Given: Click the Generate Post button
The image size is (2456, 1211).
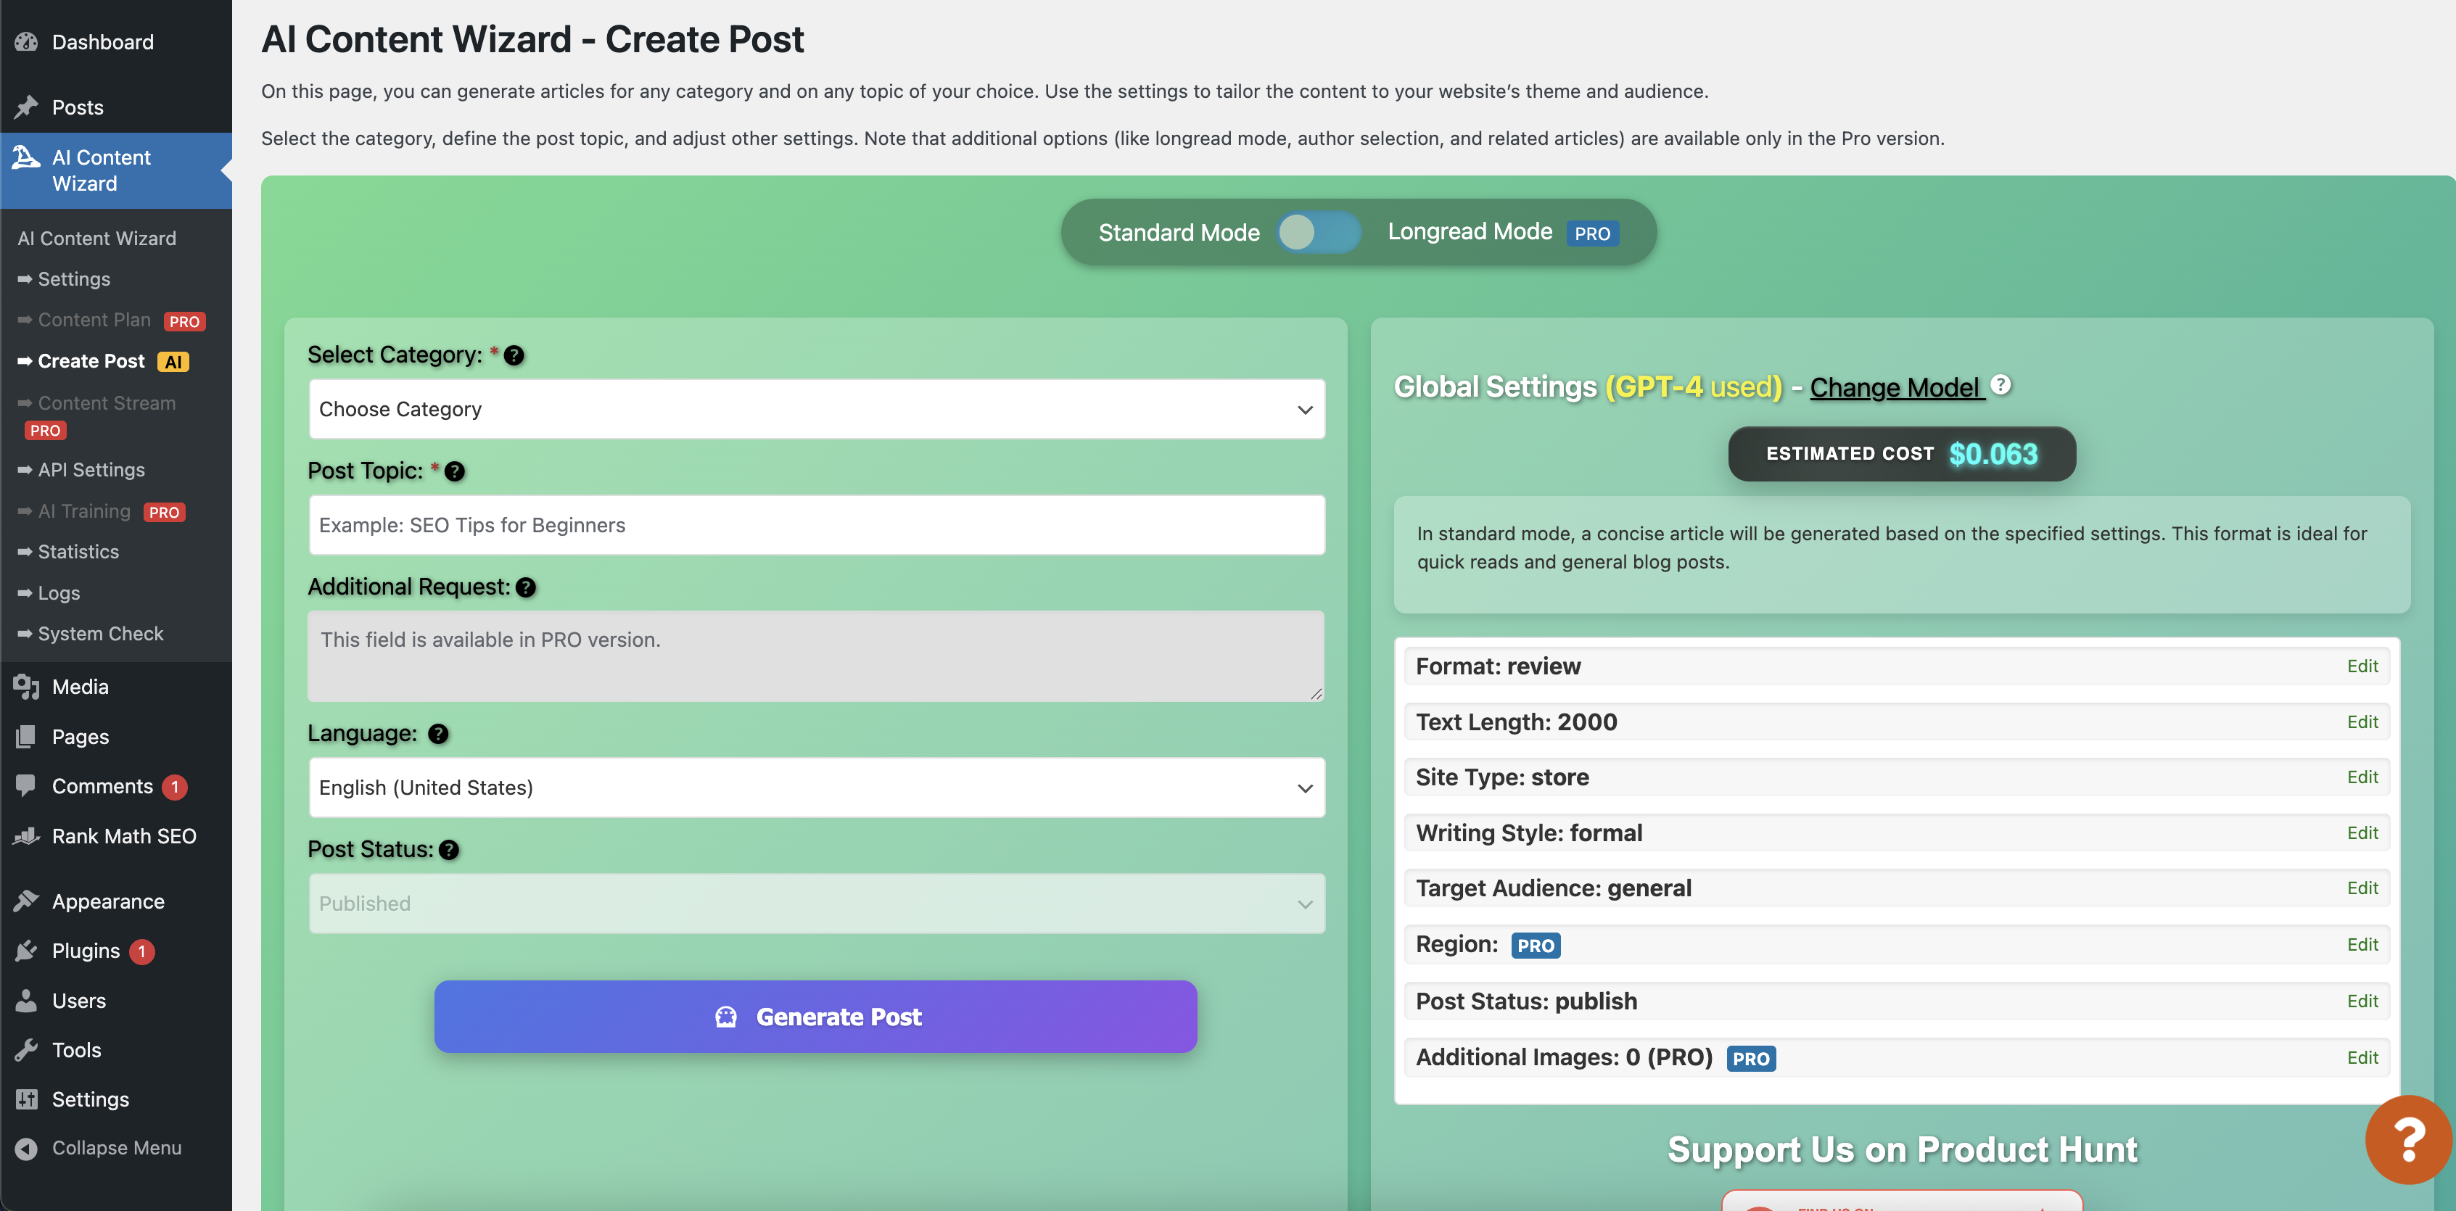Looking at the screenshot, I should click(816, 1017).
